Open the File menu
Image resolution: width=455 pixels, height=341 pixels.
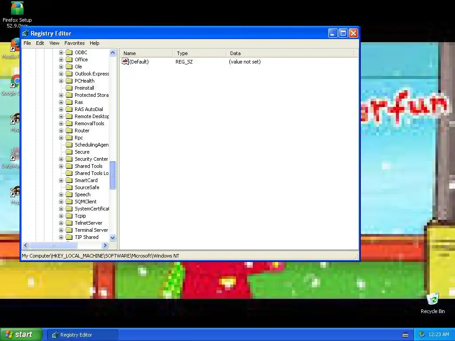click(27, 43)
